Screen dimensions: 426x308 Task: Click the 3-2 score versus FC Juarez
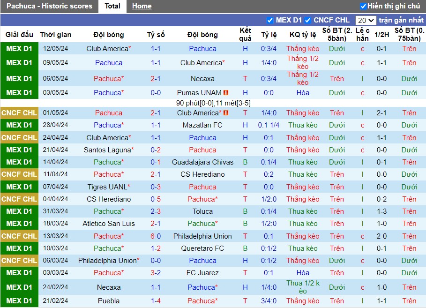click(156, 273)
